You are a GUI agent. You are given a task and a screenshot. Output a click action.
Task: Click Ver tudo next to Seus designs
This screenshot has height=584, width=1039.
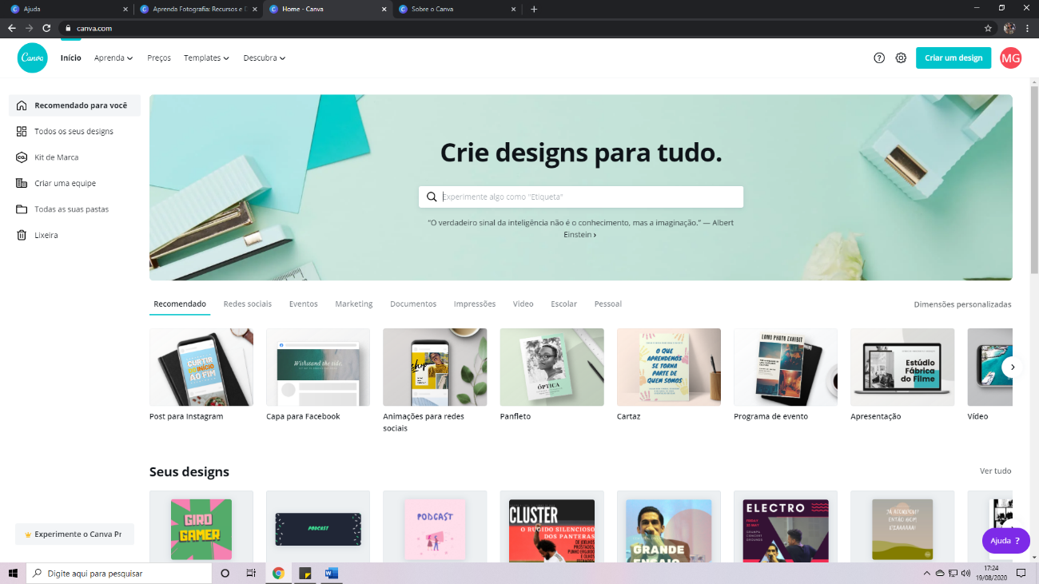click(996, 471)
